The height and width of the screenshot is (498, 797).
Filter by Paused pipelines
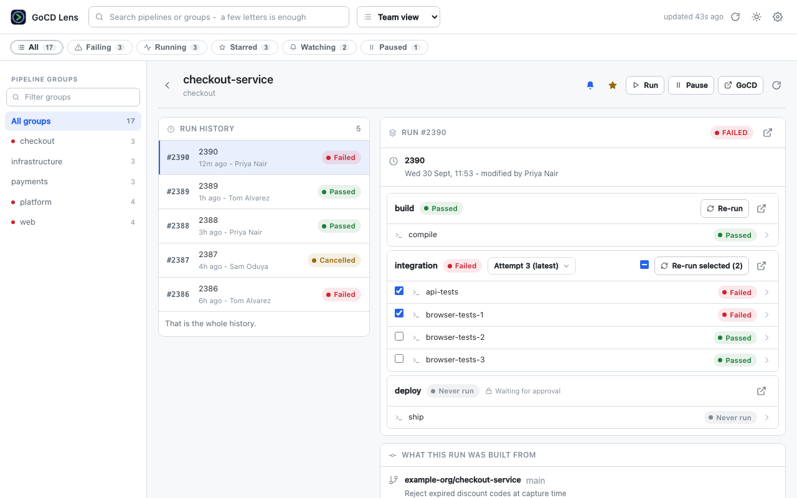(x=394, y=47)
